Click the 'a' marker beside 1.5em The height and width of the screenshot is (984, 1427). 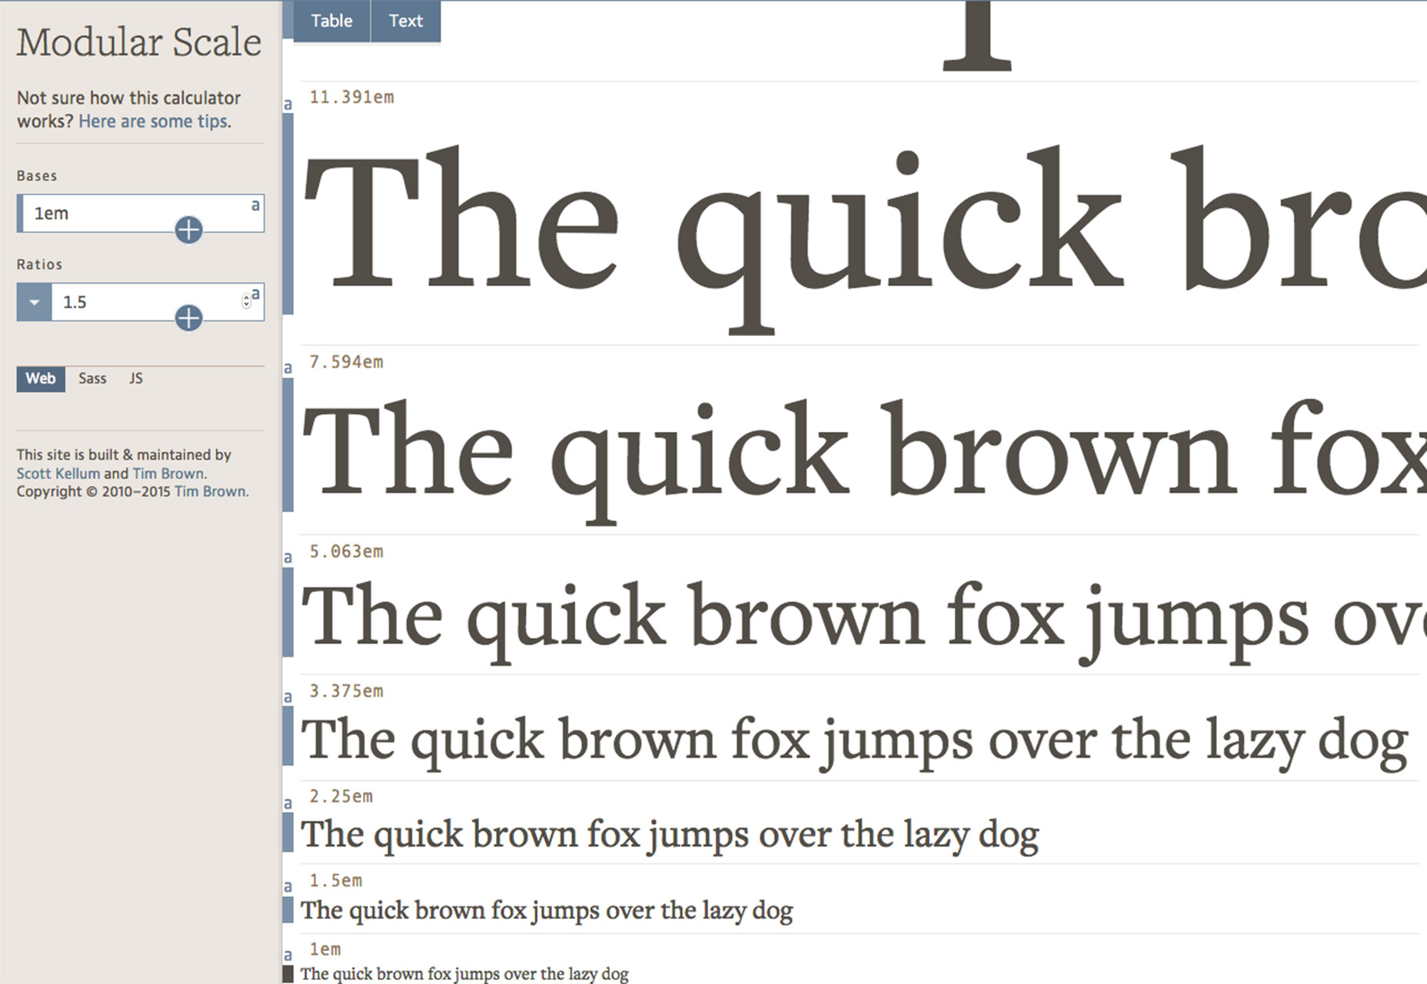pyautogui.click(x=288, y=886)
